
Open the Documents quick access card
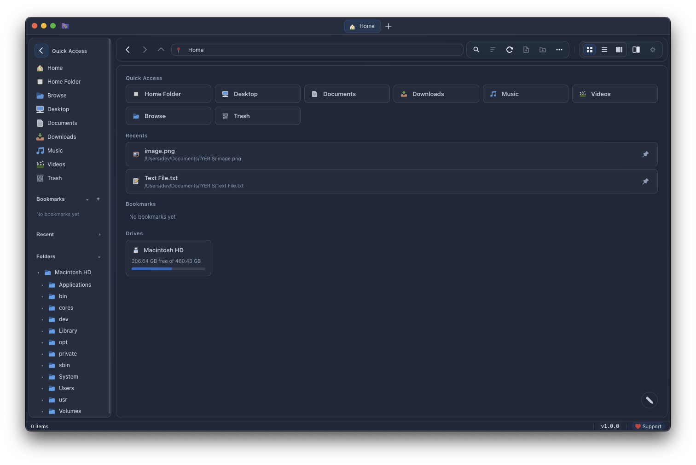[x=347, y=94]
